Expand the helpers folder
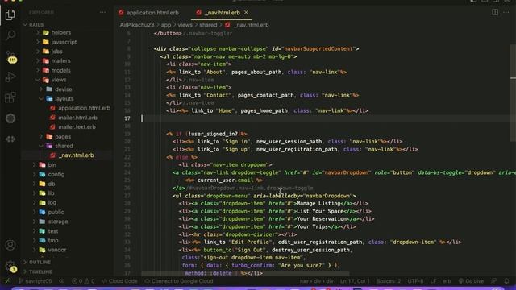The image size is (516, 290). [61, 32]
